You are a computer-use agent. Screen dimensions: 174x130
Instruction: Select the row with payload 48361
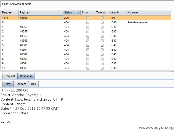pos(86,50)
